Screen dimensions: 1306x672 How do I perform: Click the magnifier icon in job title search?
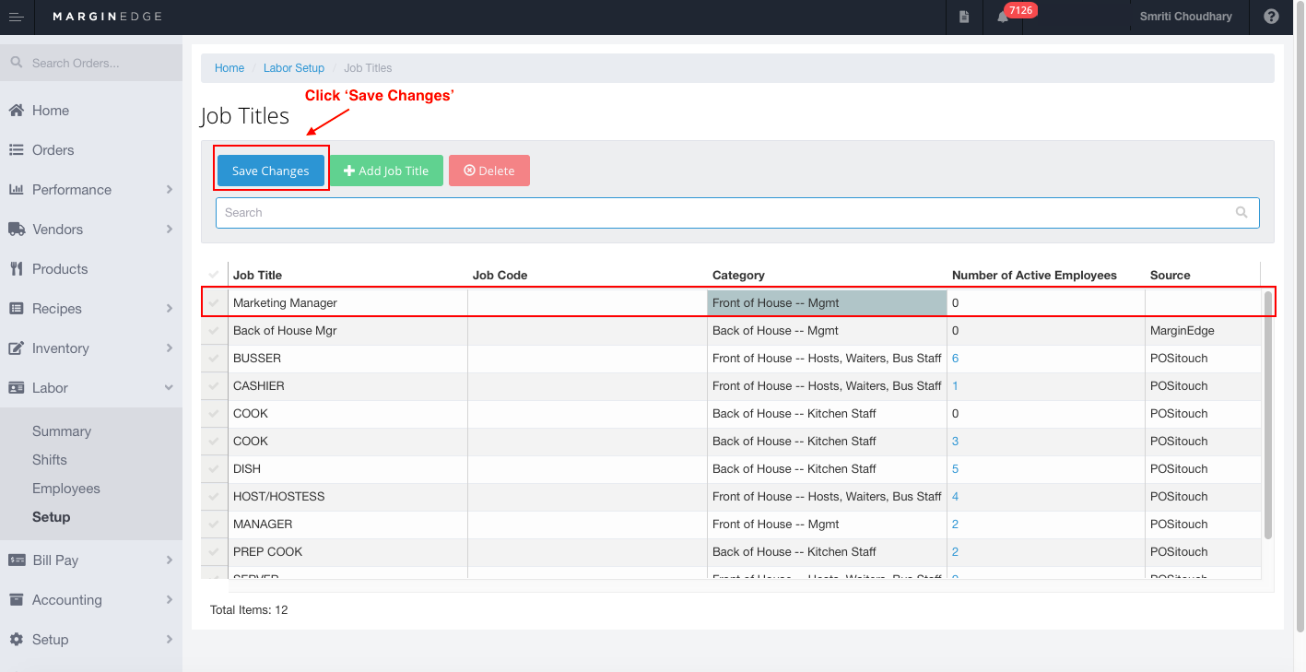point(1241,212)
